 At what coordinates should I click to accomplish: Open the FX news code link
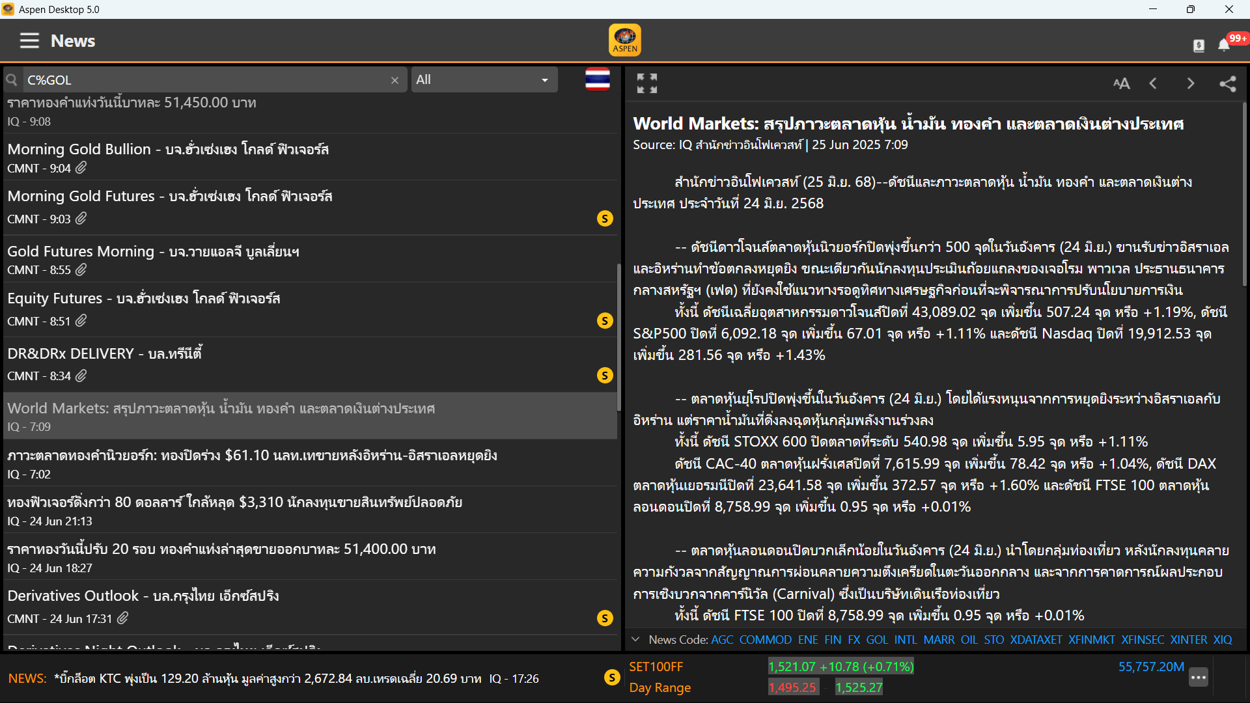[854, 640]
